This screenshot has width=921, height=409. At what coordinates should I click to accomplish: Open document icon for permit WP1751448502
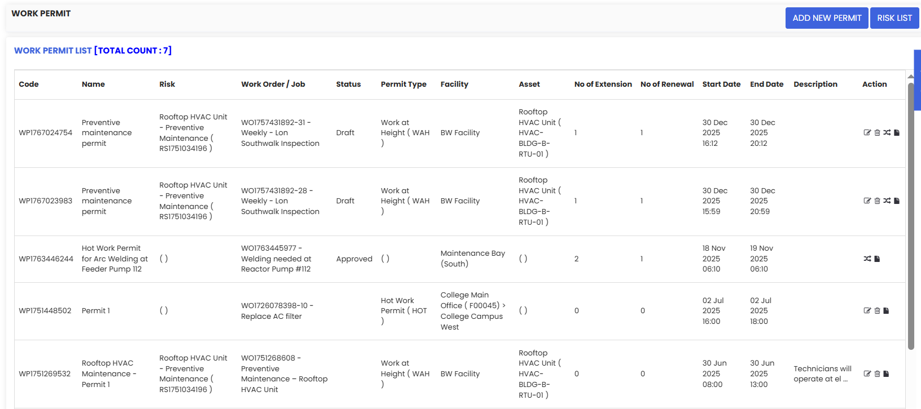886,311
